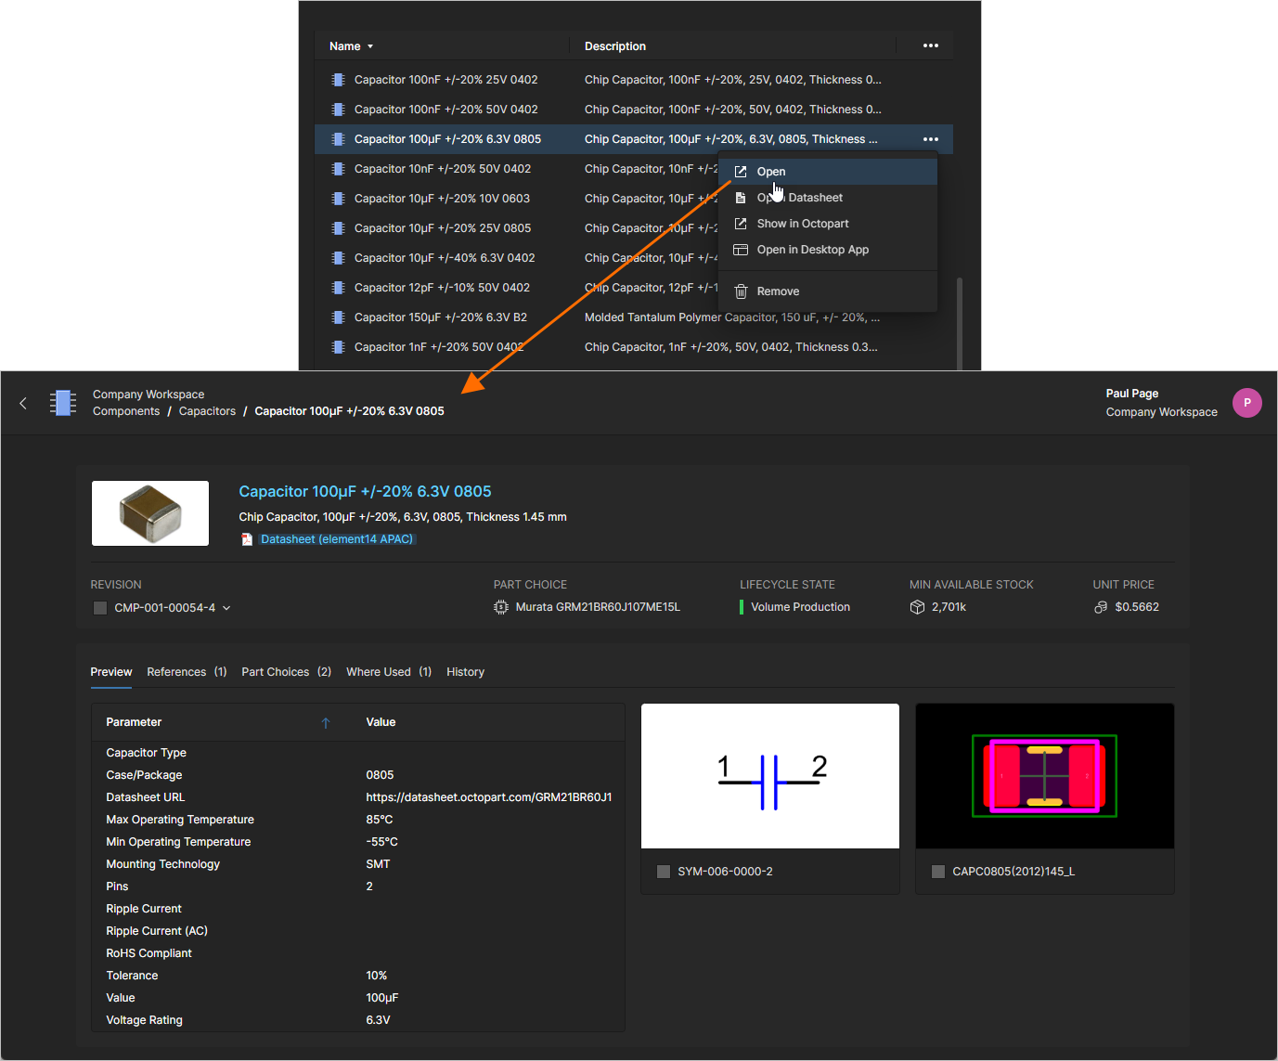1278x1061 pixels.
Task: Open the Datasheet (element14 APAC) link
Action: (x=336, y=538)
